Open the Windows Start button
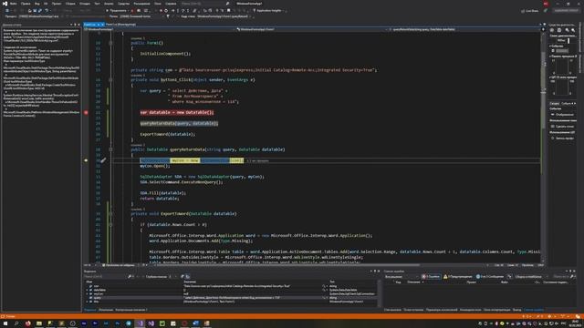 pyautogui.click(x=5, y=323)
